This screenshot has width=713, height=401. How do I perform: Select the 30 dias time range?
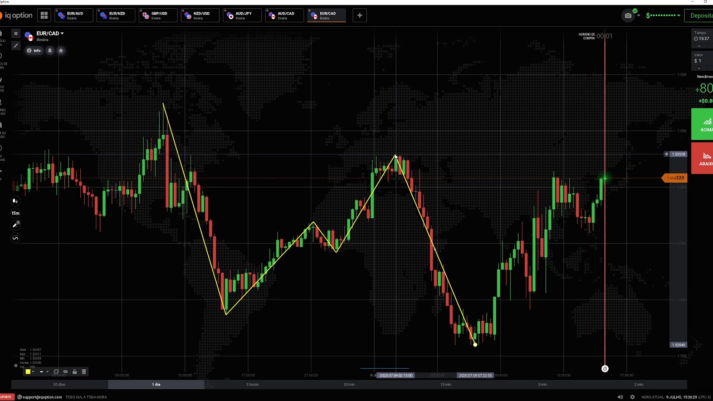tap(59, 384)
